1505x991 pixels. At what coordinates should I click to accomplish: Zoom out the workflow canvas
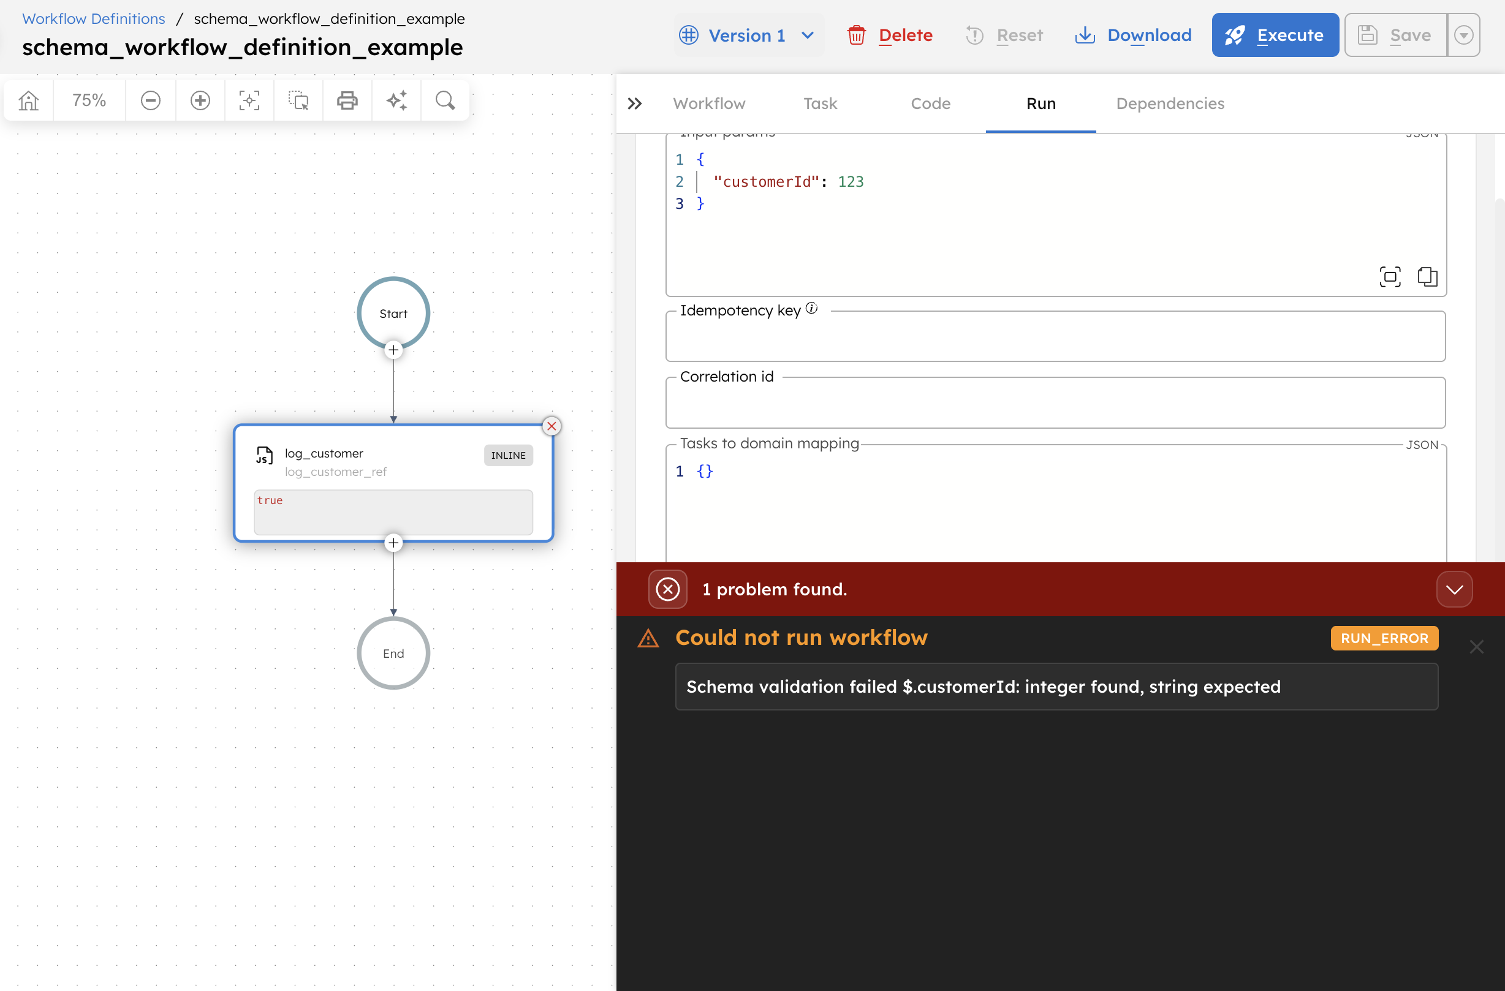pyautogui.click(x=151, y=100)
